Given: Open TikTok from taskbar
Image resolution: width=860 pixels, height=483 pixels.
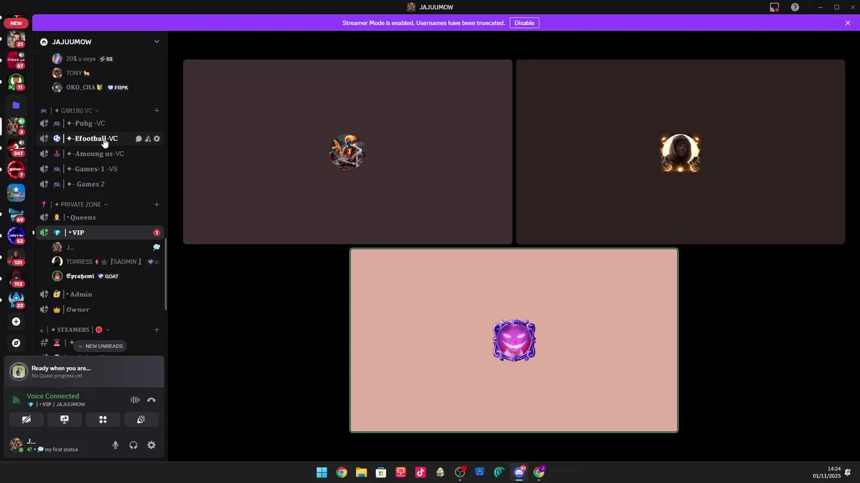Looking at the screenshot, I should [x=421, y=472].
